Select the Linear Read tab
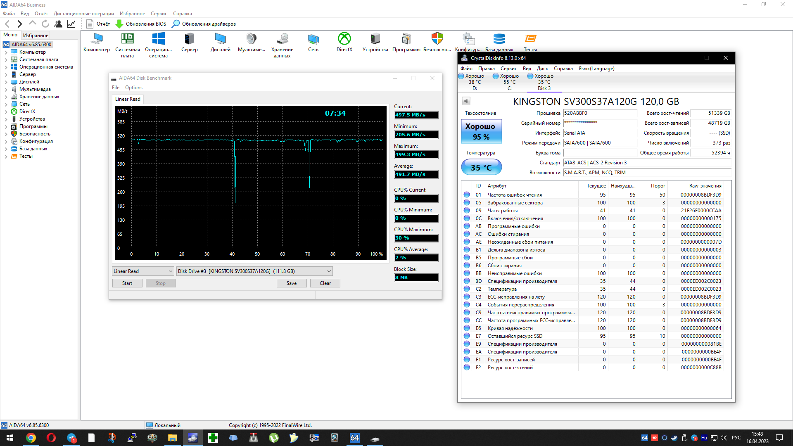 (x=128, y=99)
